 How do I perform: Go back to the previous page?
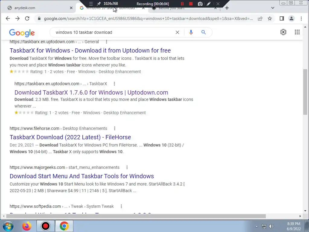(x=8, y=18)
